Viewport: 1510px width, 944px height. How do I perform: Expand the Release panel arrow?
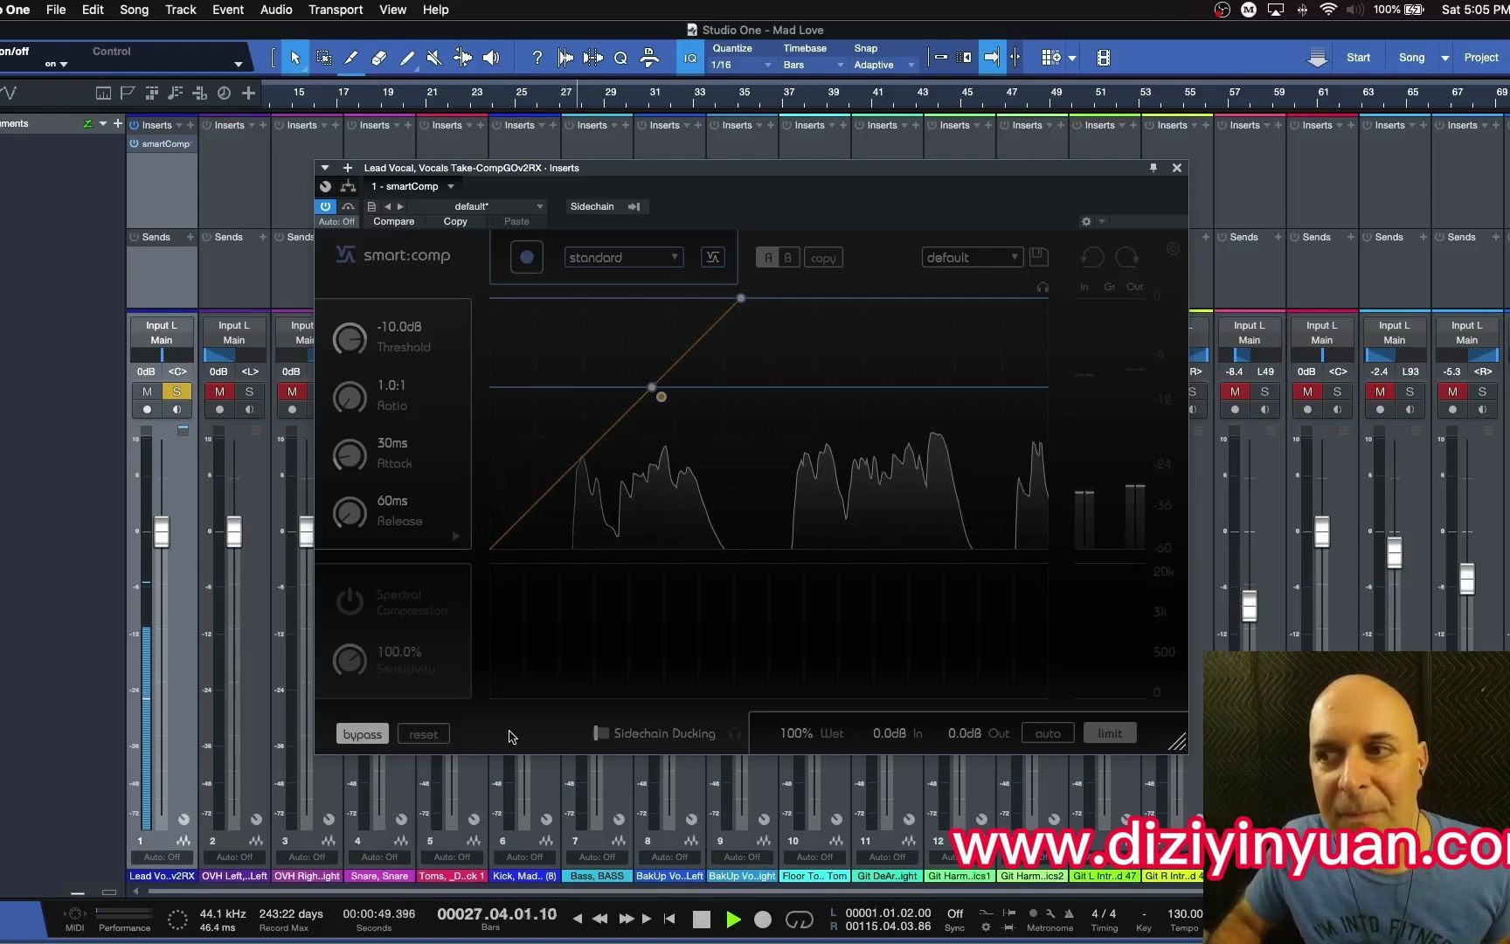pos(456,536)
